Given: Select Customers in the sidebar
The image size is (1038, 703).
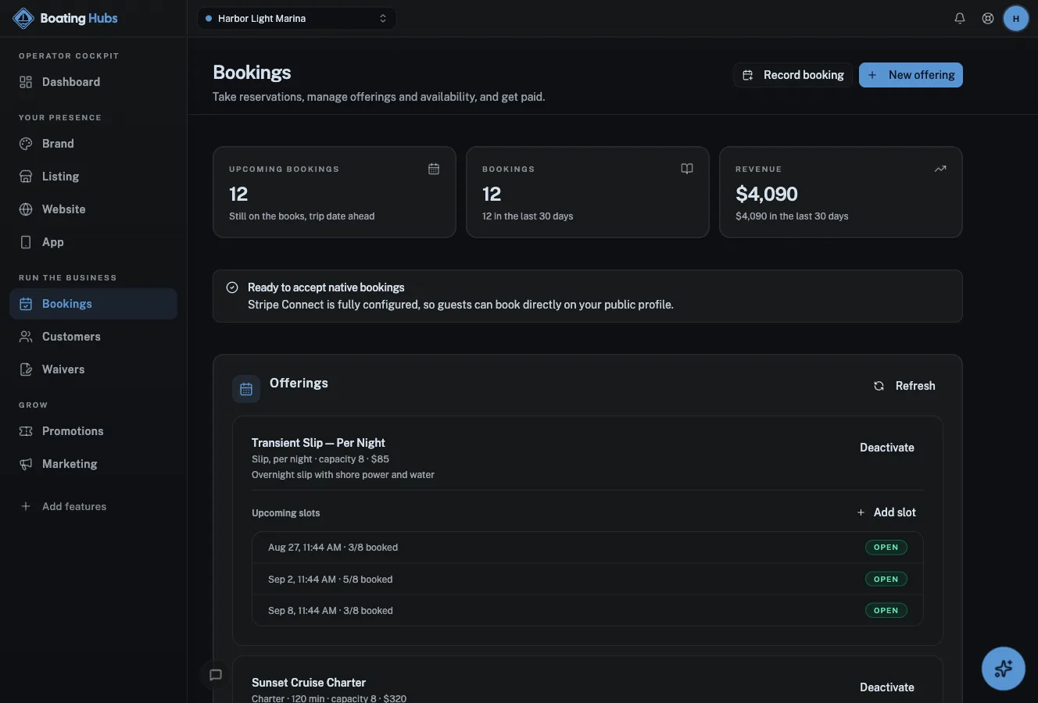Looking at the screenshot, I should coord(94,337).
